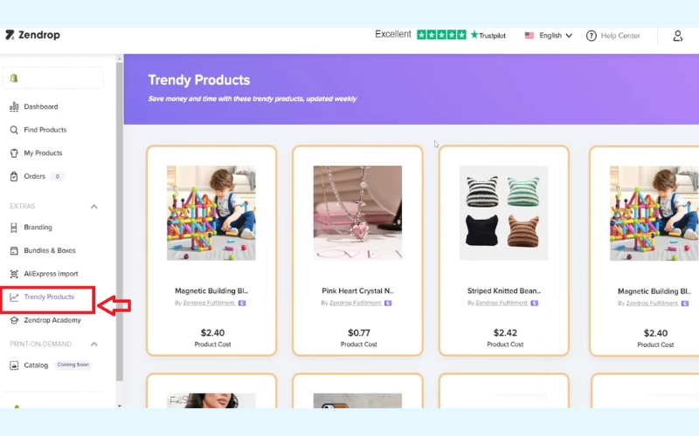The height and width of the screenshot is (436, 699).
Task: Open the Striped Knitted Beanie product thumbnail
Action: click(x=504, y=213)
